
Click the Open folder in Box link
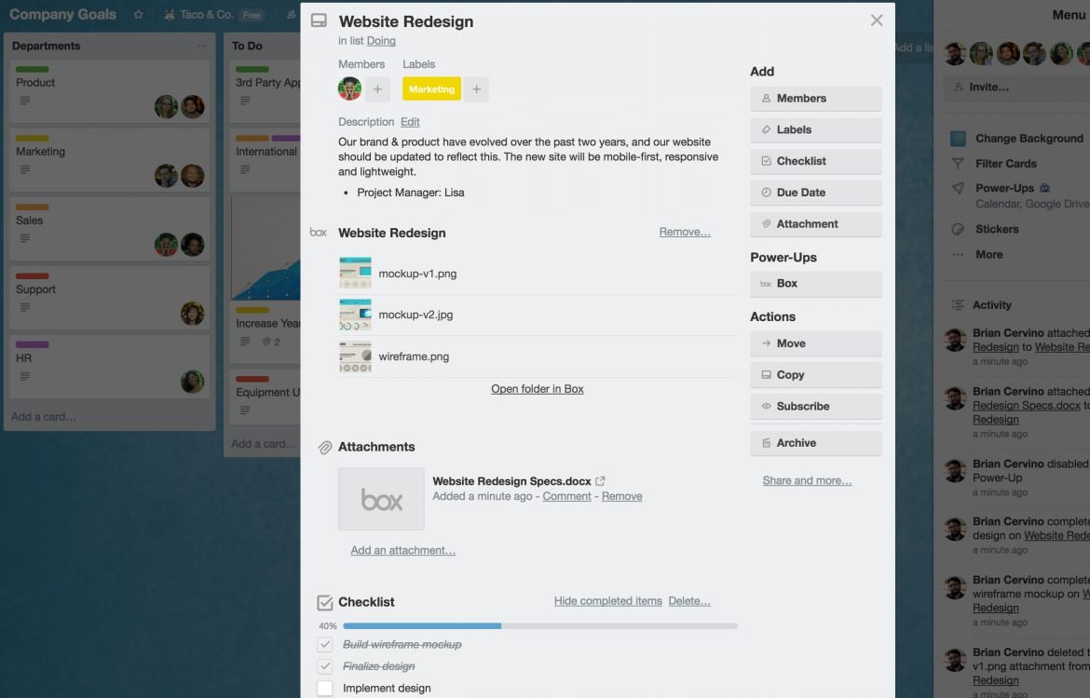[538, 389]
